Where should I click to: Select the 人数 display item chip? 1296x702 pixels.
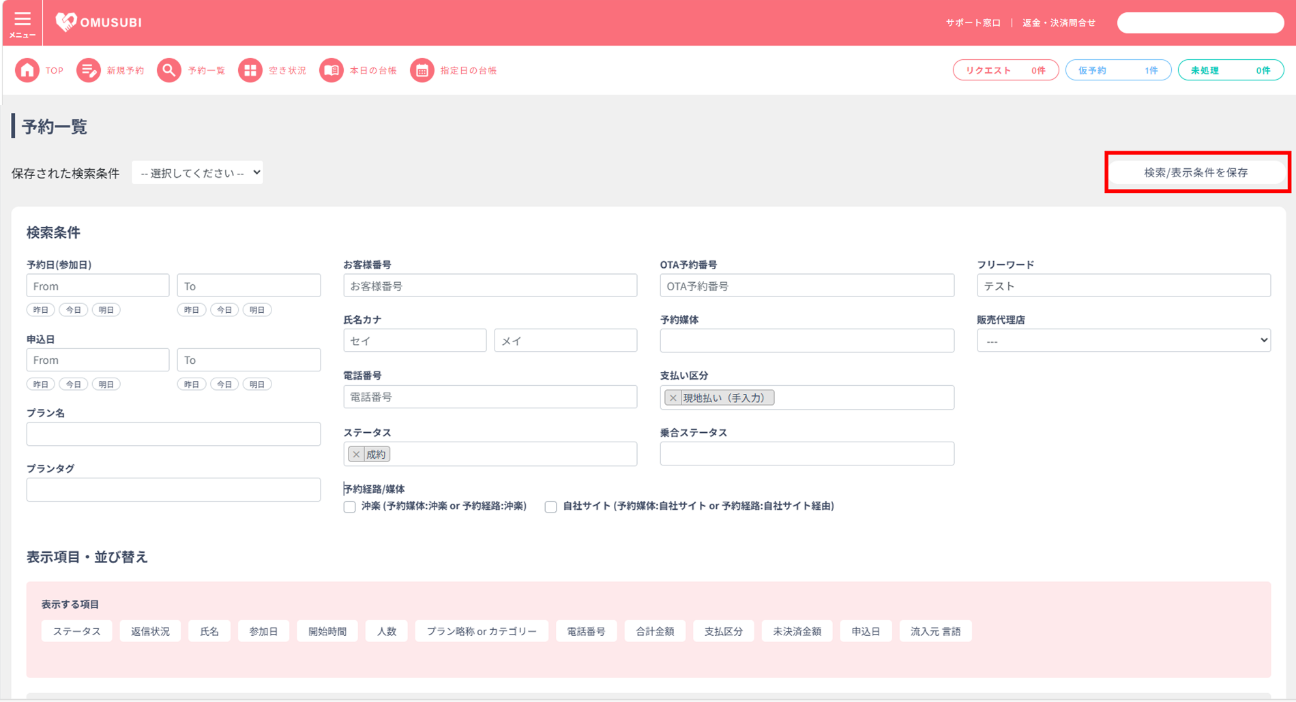386,631
